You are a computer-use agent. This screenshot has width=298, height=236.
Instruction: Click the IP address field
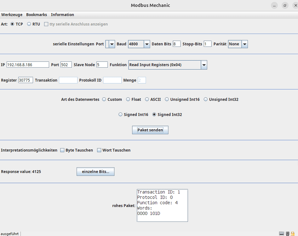28,65
